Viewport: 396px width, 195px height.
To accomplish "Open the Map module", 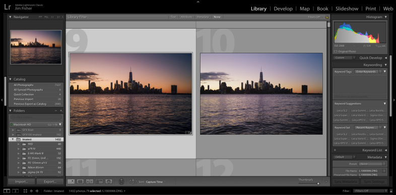I will coord(305,9).
